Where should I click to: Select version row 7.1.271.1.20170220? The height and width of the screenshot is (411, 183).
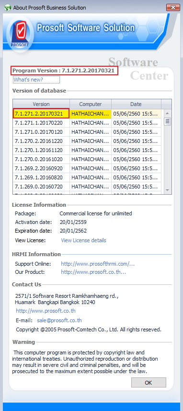tap(87, 123)
